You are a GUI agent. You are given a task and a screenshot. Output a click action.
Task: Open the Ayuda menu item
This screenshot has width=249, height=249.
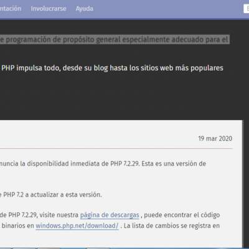84,9
